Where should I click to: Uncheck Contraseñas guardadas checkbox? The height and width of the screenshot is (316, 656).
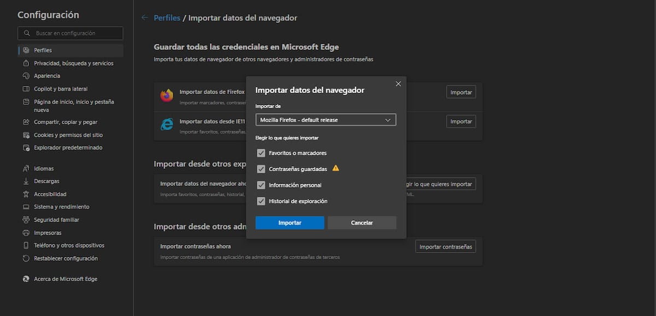tap(261, 169)
